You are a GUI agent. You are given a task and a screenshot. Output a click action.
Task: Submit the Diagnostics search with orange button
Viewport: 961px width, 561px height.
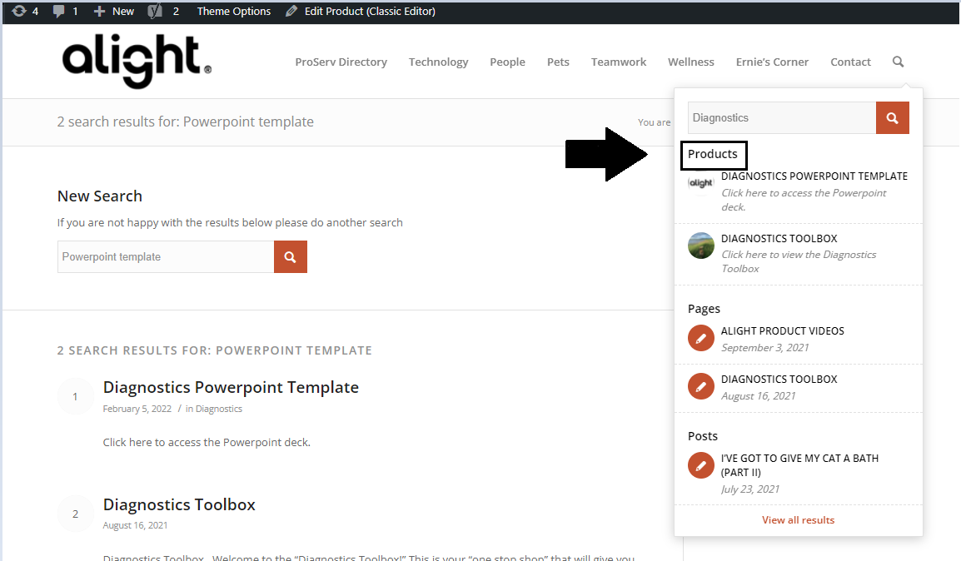pos(893,117)
